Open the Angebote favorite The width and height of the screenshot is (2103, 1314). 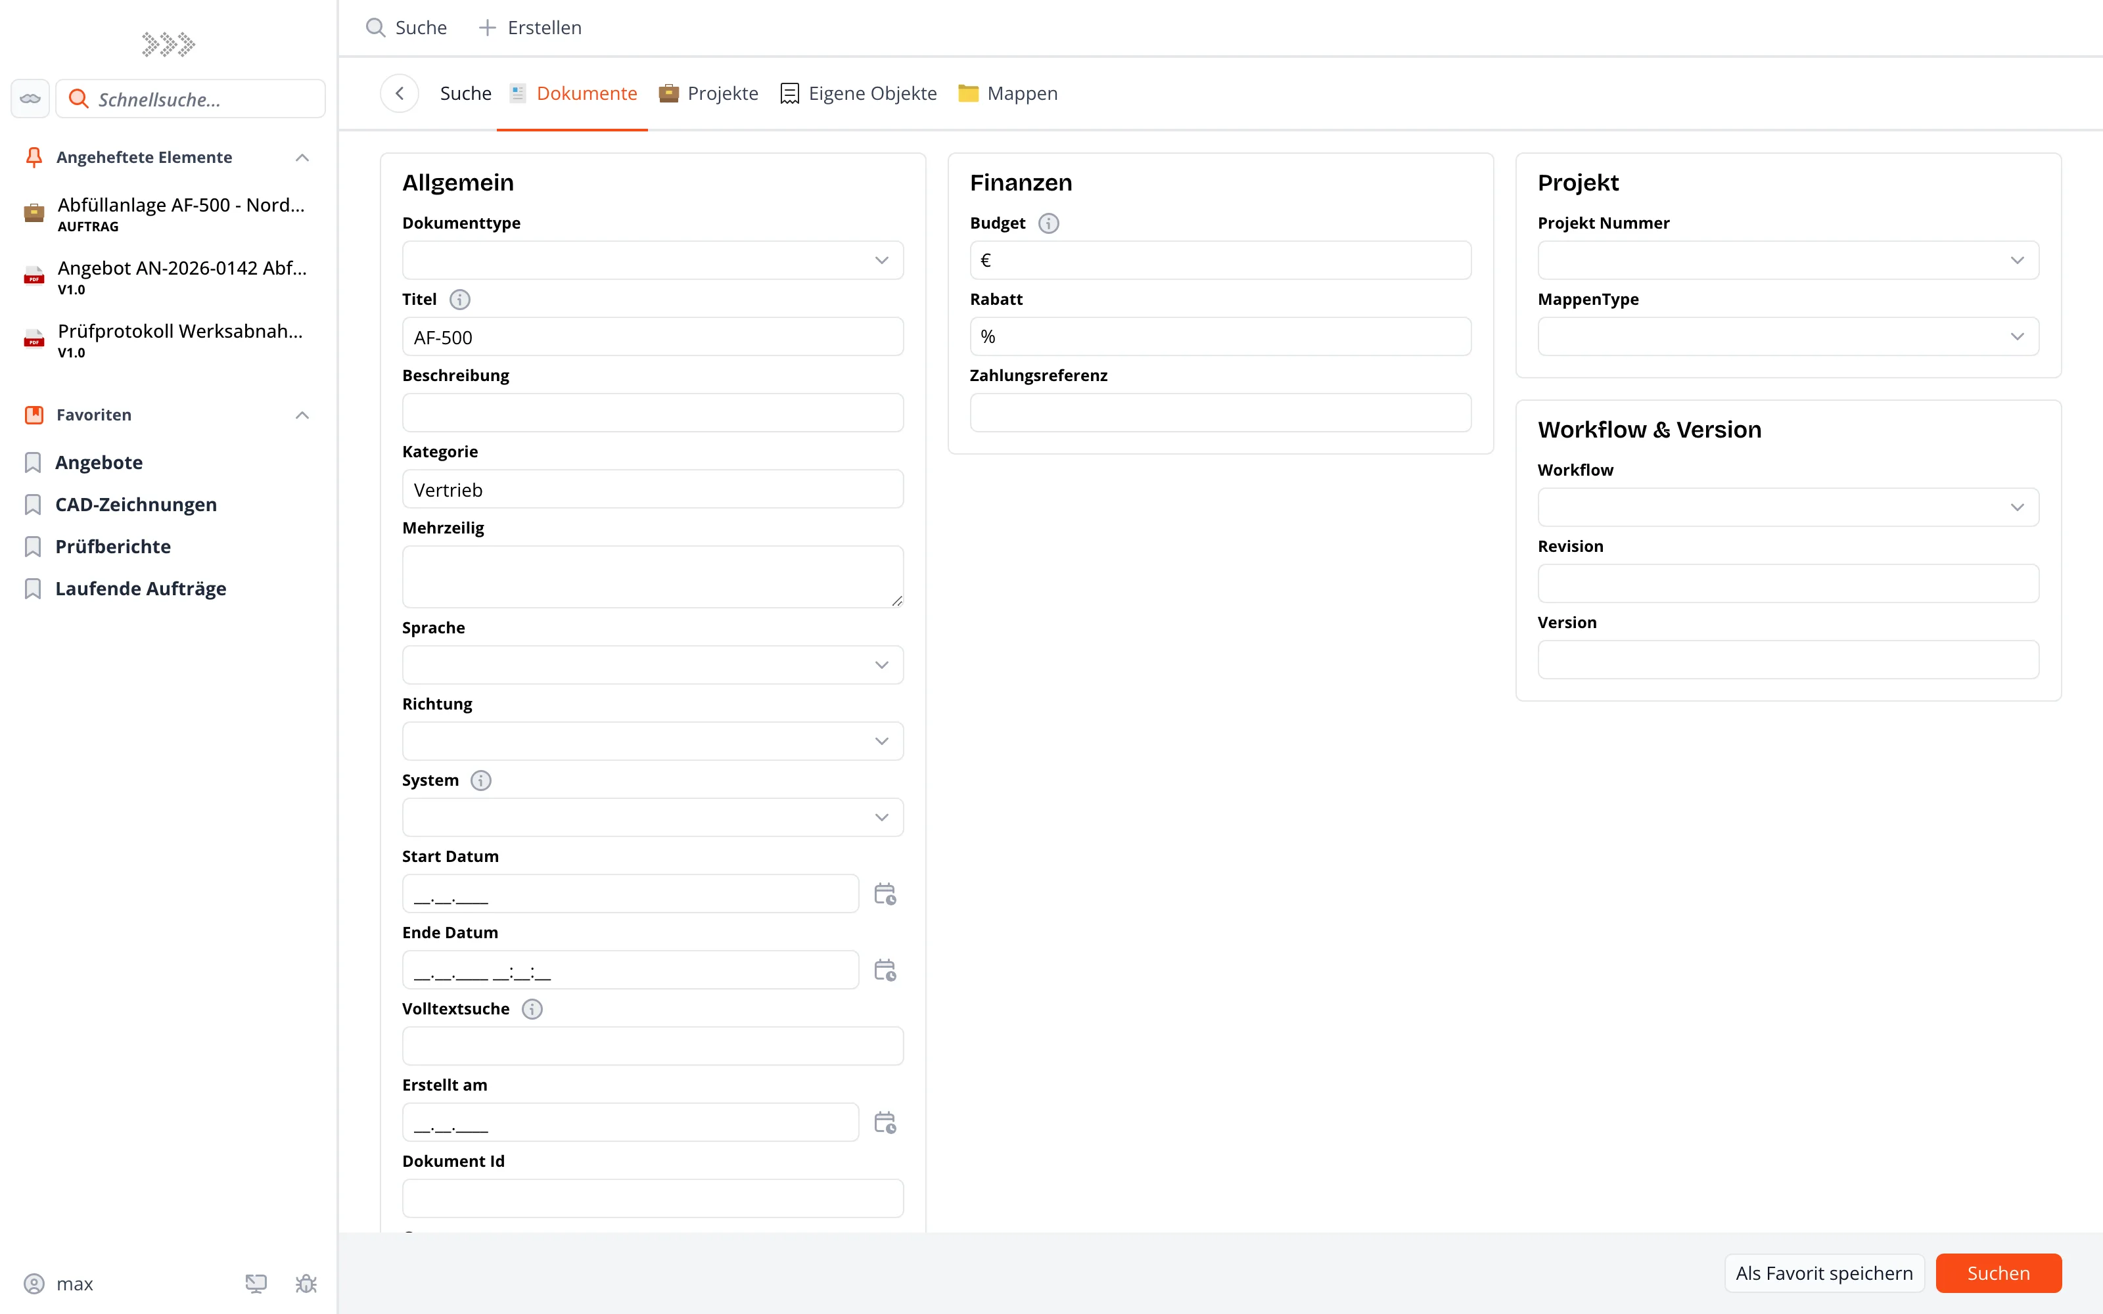point(99,463)
